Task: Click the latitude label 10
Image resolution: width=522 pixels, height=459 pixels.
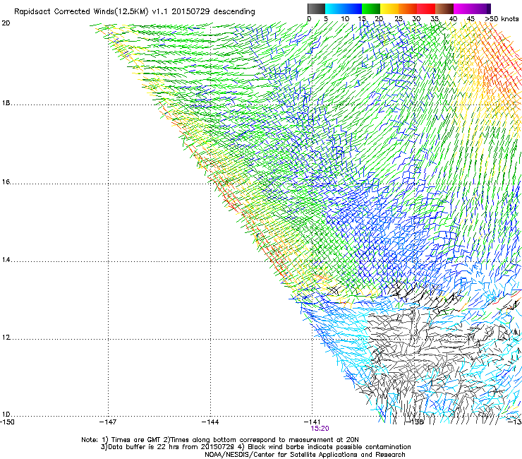Action: click(x=6, y=415)
